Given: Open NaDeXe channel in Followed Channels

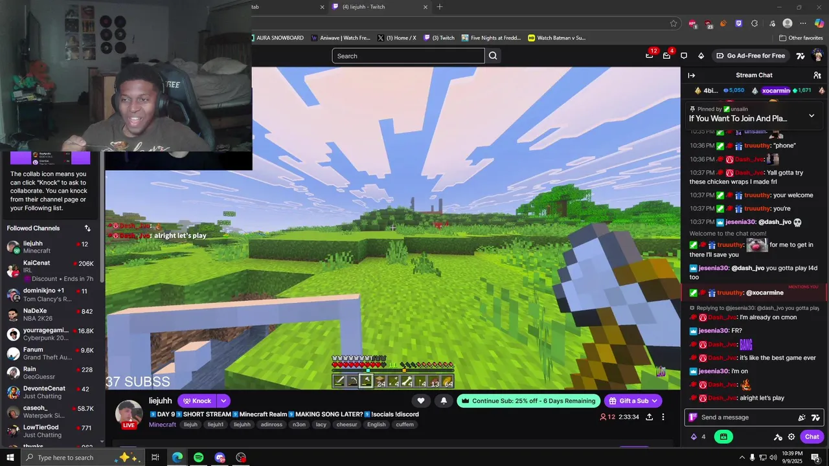Looking at the screenshot, I should [51, 315].
